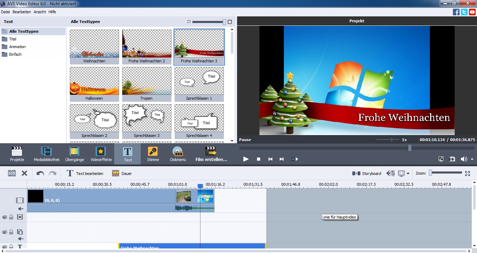Undo the last action
The image size is (477, 253).
(40, 173)
